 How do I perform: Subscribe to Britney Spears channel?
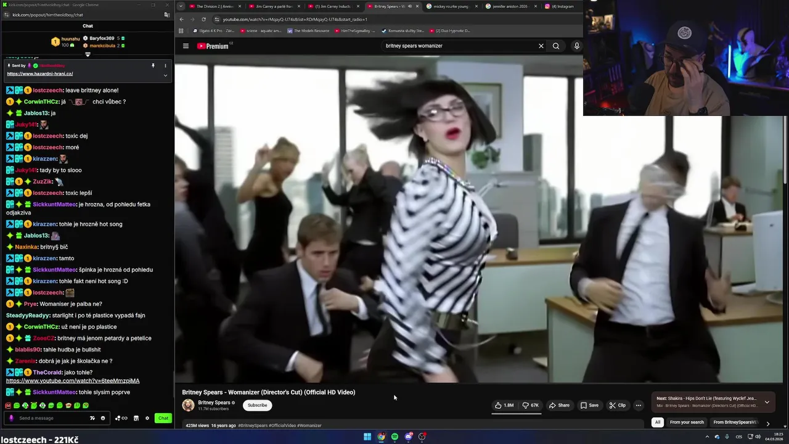(x=257, y=405)
